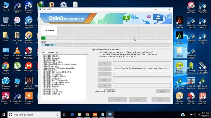Select the 0:[COM18] ID:COM port box

pos(49,45)
